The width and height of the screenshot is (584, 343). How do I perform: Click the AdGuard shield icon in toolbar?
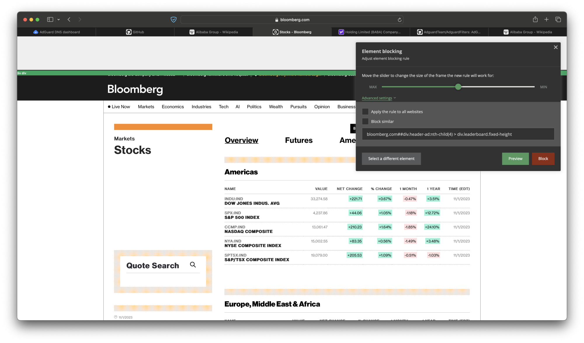tap(173, 20)
